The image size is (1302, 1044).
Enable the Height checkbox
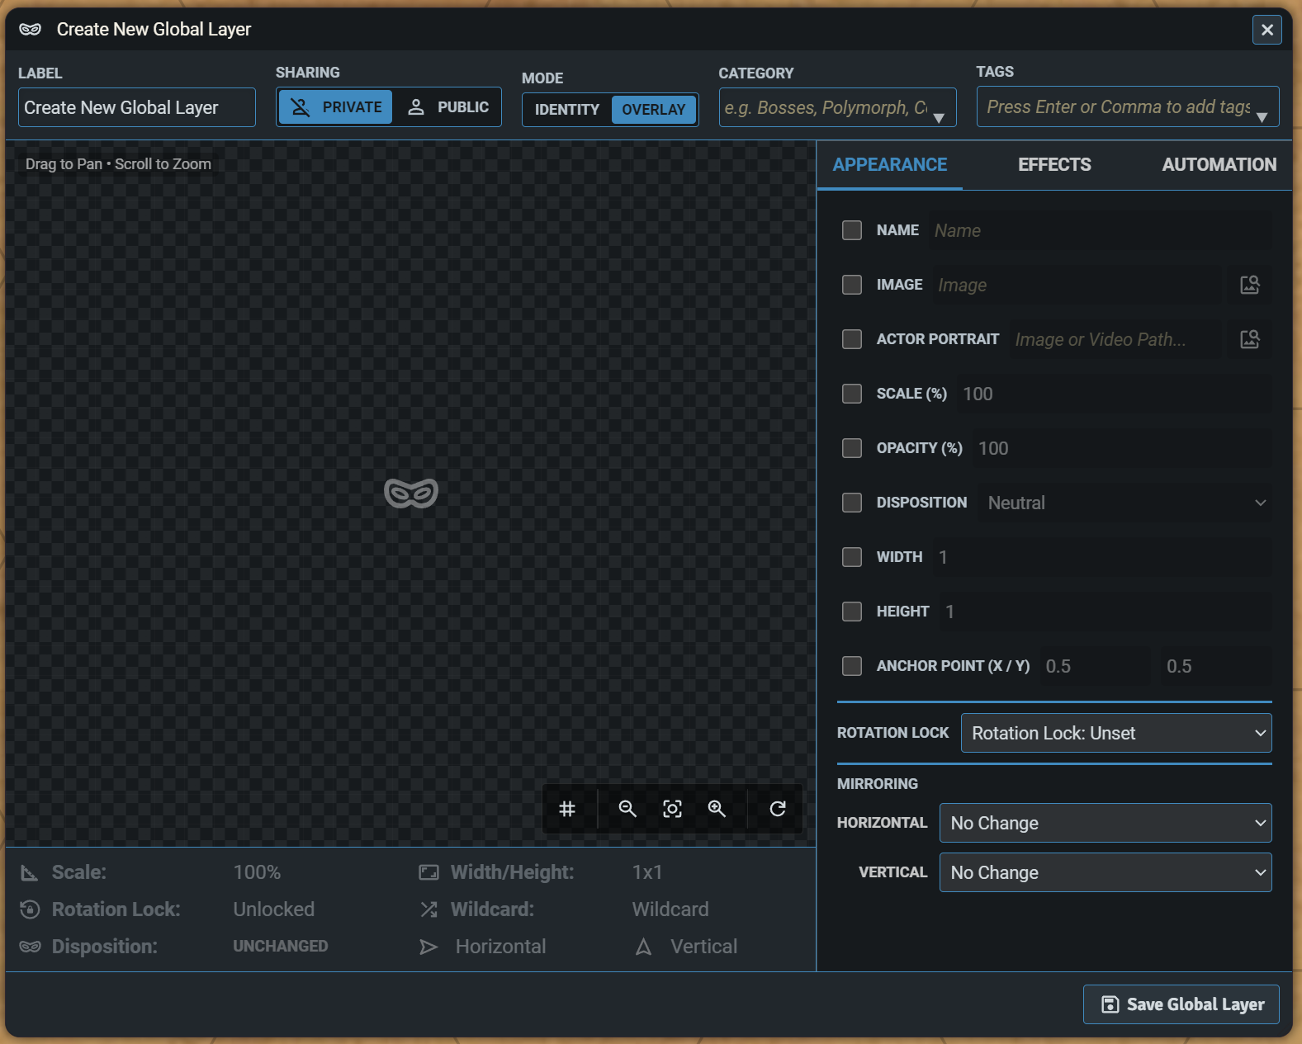click(x=852, y=612)
